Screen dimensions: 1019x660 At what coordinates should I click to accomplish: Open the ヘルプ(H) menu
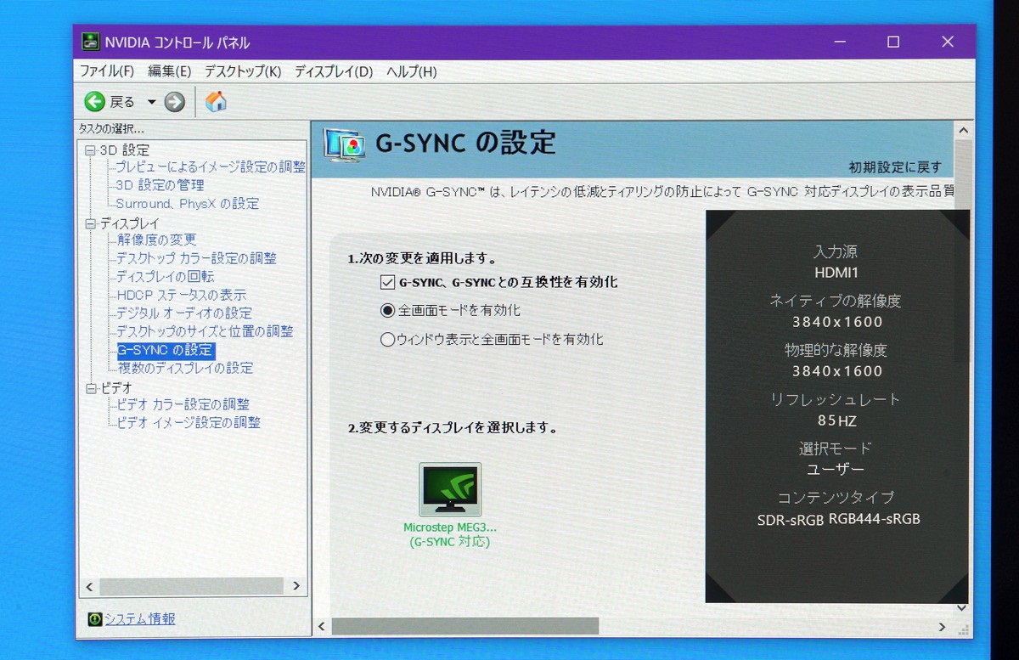click(412, 71)
